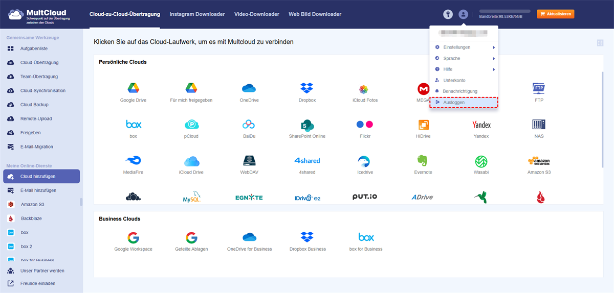
Task: Open the Instagram Downloader tab
Action: (197, 14)
